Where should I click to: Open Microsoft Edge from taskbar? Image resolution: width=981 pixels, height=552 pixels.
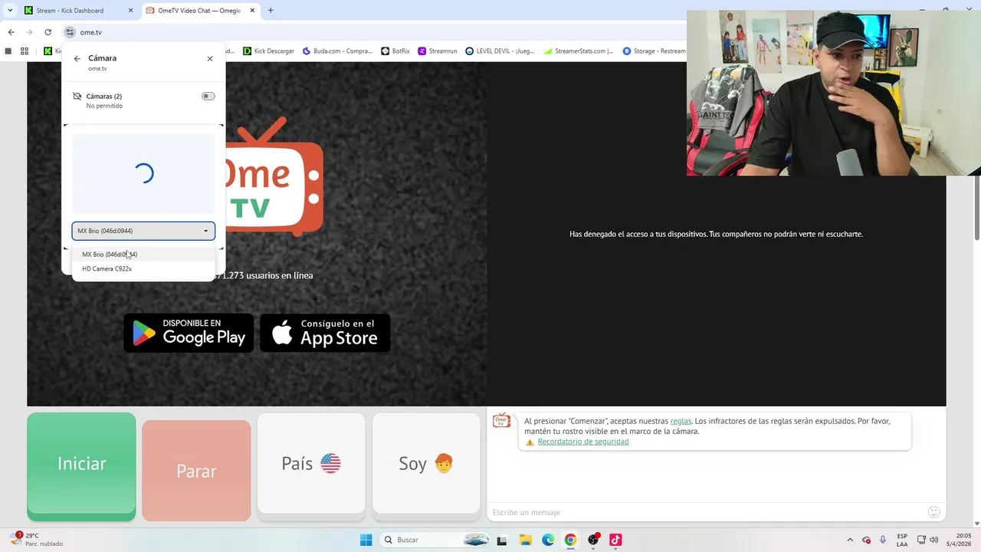click(548, 540)
